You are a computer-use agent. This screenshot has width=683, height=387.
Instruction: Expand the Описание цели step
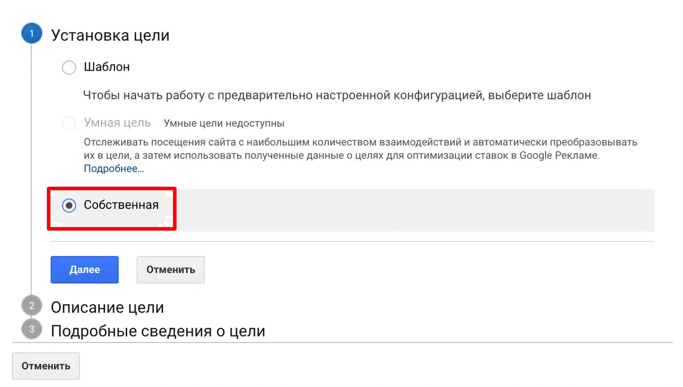pos(107,307)
